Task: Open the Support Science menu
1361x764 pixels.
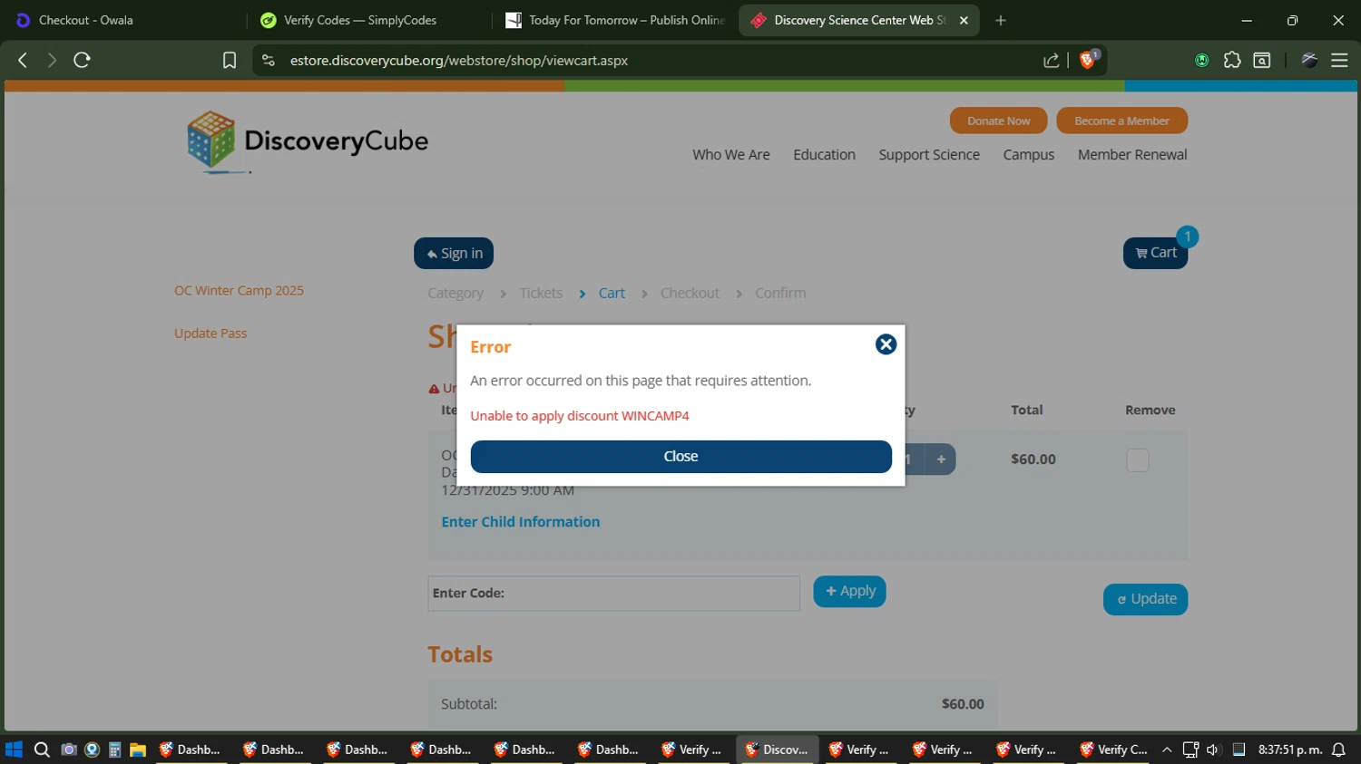Action: pyautogui.click(x=929, y=155)
